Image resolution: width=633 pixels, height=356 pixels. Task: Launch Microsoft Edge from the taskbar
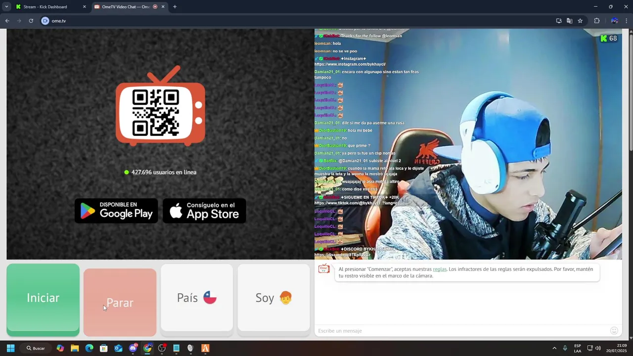click(89, 348)
